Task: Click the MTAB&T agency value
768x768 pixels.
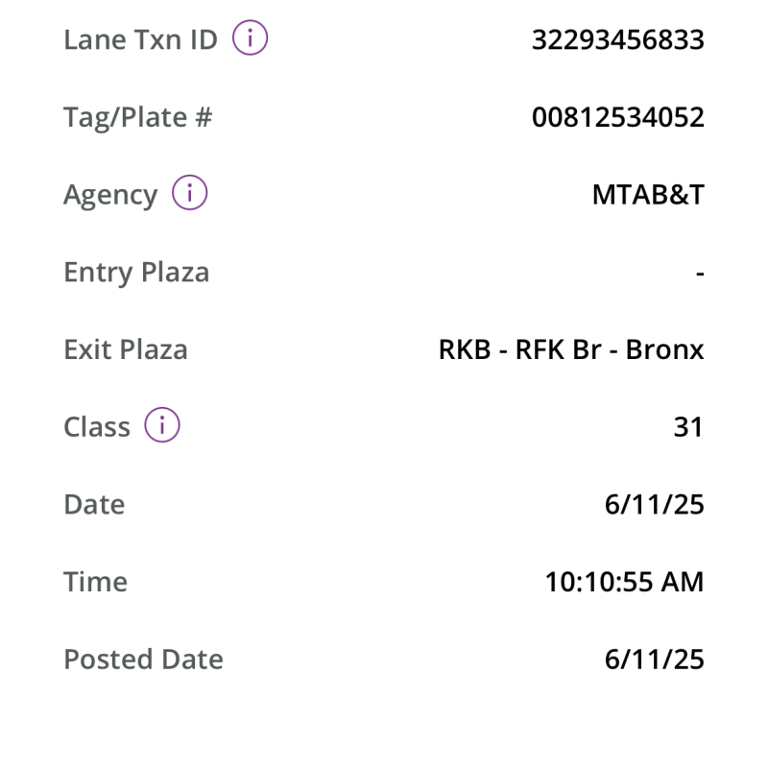Action: (649, 195)
